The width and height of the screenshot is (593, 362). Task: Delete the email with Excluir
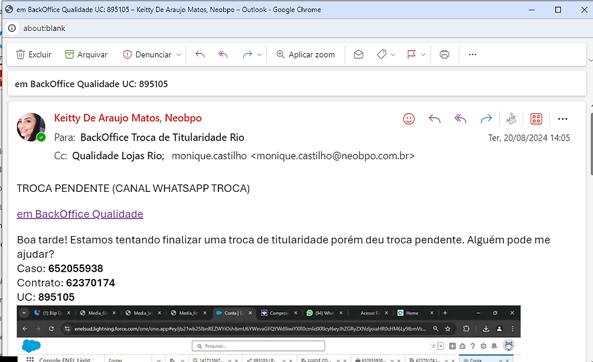33,54
